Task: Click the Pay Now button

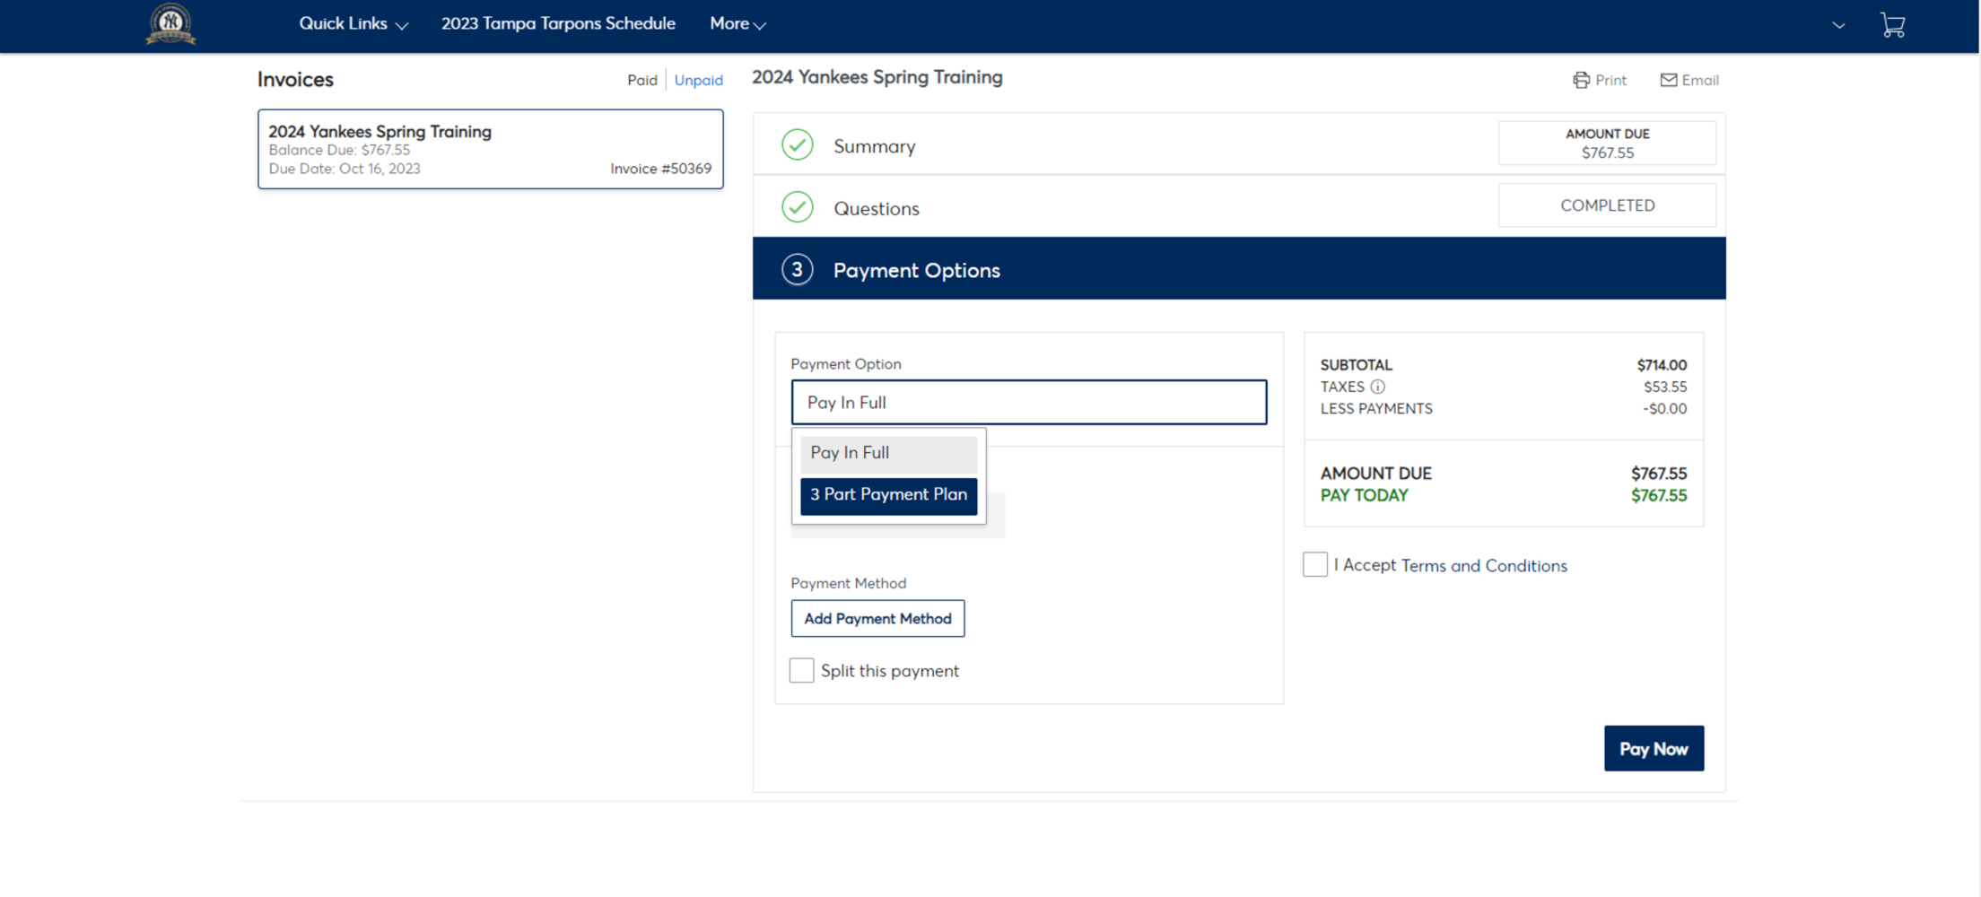Action: (x=1654, y=748)
